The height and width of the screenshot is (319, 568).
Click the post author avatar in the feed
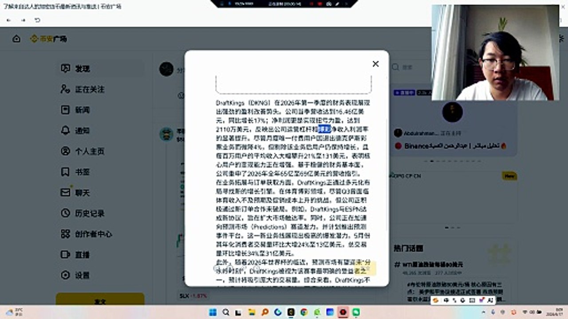coord(166,134)
